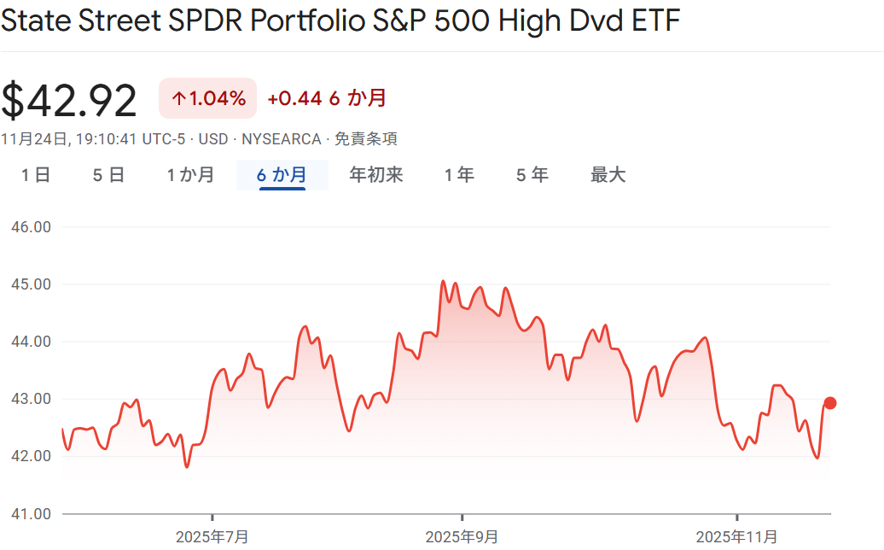884x550 pixels.
Task: Click the 2025年9月 axis label
Action: click(x=462, y=536)
